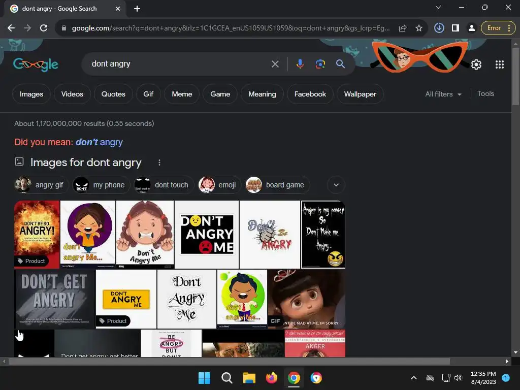Open the Chrome downloads icon
This screenshot has height=390, width=520.
coord(439,28)
